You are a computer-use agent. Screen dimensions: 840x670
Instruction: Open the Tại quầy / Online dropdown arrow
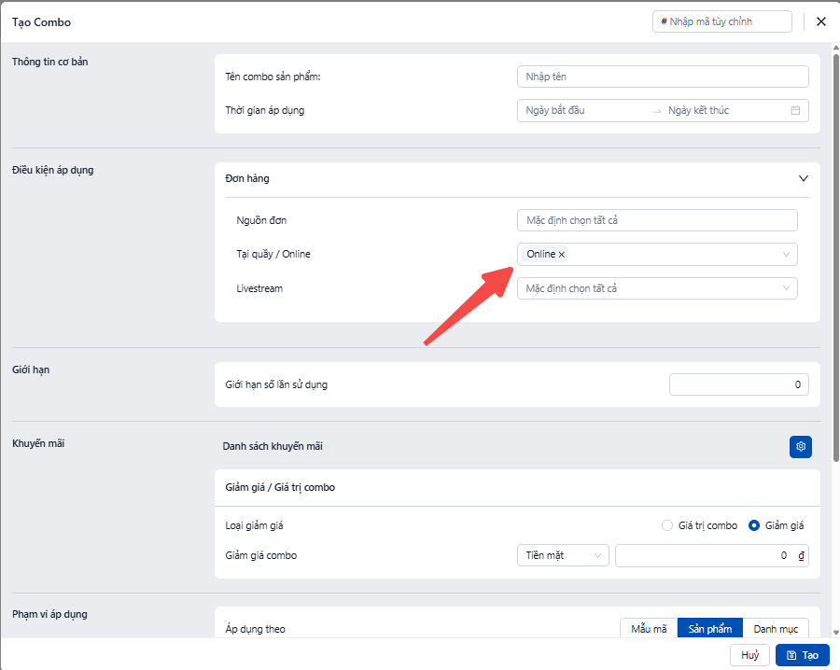click(786, 254)
